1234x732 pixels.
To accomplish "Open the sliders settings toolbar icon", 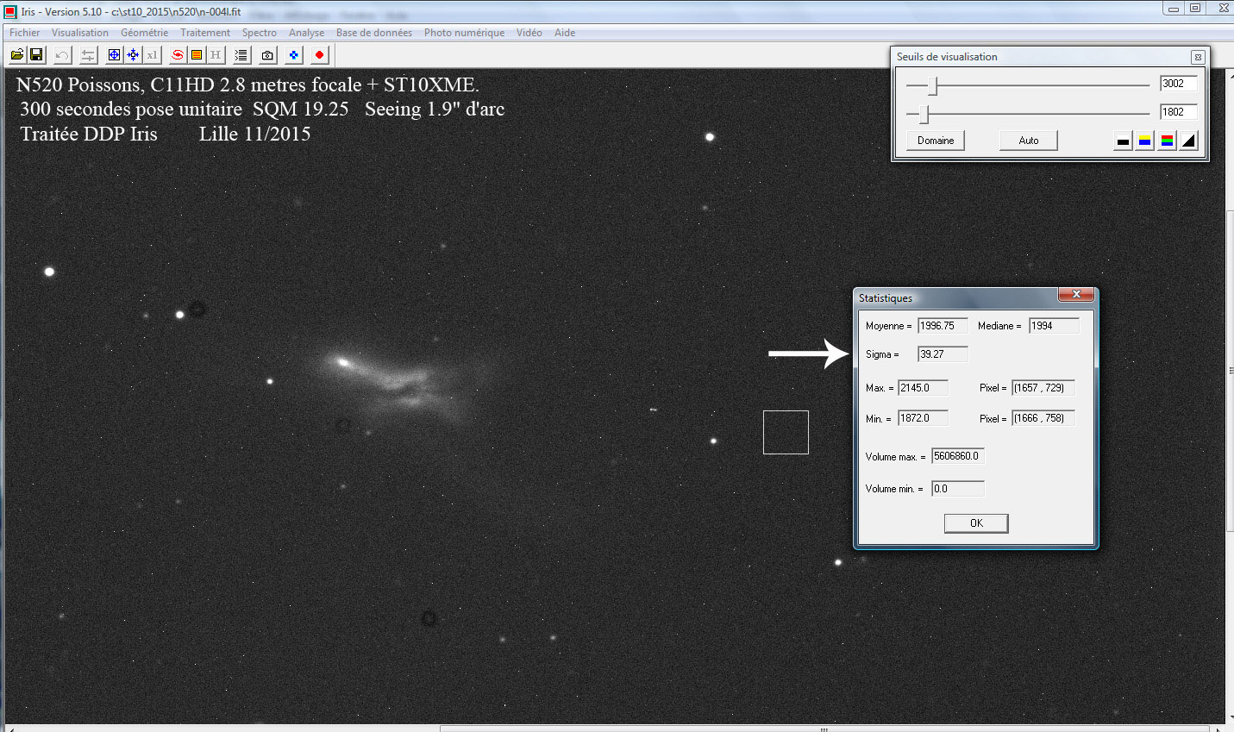I will pyautogui.click(x=88, y=55).
